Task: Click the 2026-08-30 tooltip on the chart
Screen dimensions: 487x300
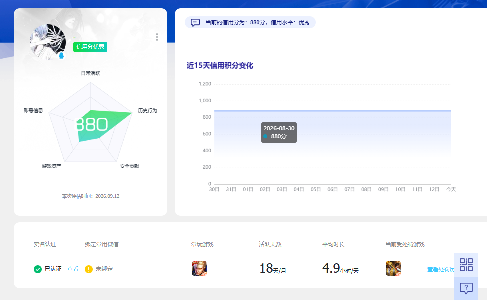Action: pos(279,132)
